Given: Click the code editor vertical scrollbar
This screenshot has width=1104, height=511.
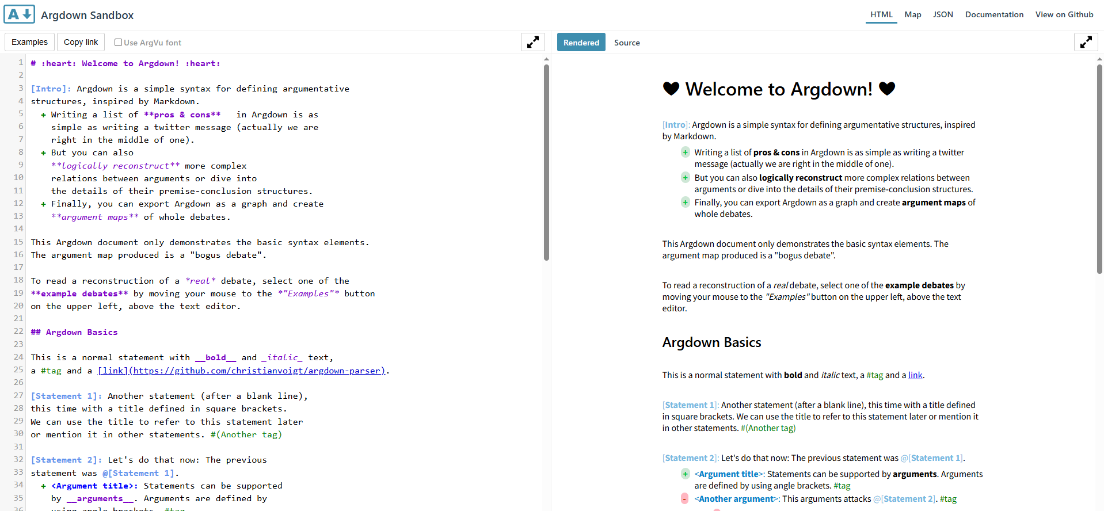Looking at the screenshot, I should click(x=546, y=162).
